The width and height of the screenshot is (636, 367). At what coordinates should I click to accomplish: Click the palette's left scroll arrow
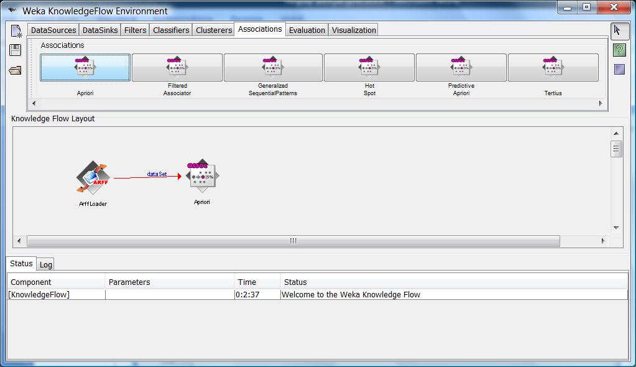34,103
